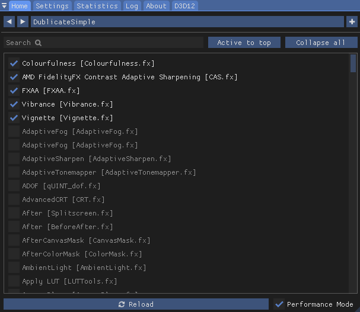Enable the AdaptiveSharpen effect

click(14, 159)
